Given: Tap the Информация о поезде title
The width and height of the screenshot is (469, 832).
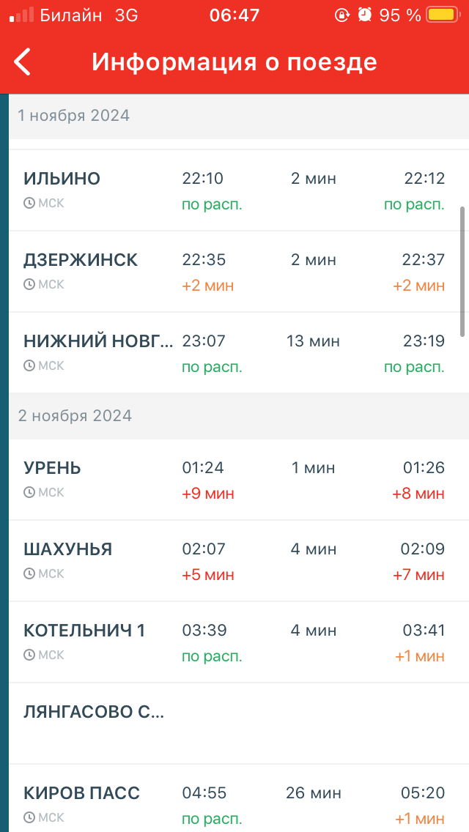Looking at the screenshot, I should (x=234, y=62).
